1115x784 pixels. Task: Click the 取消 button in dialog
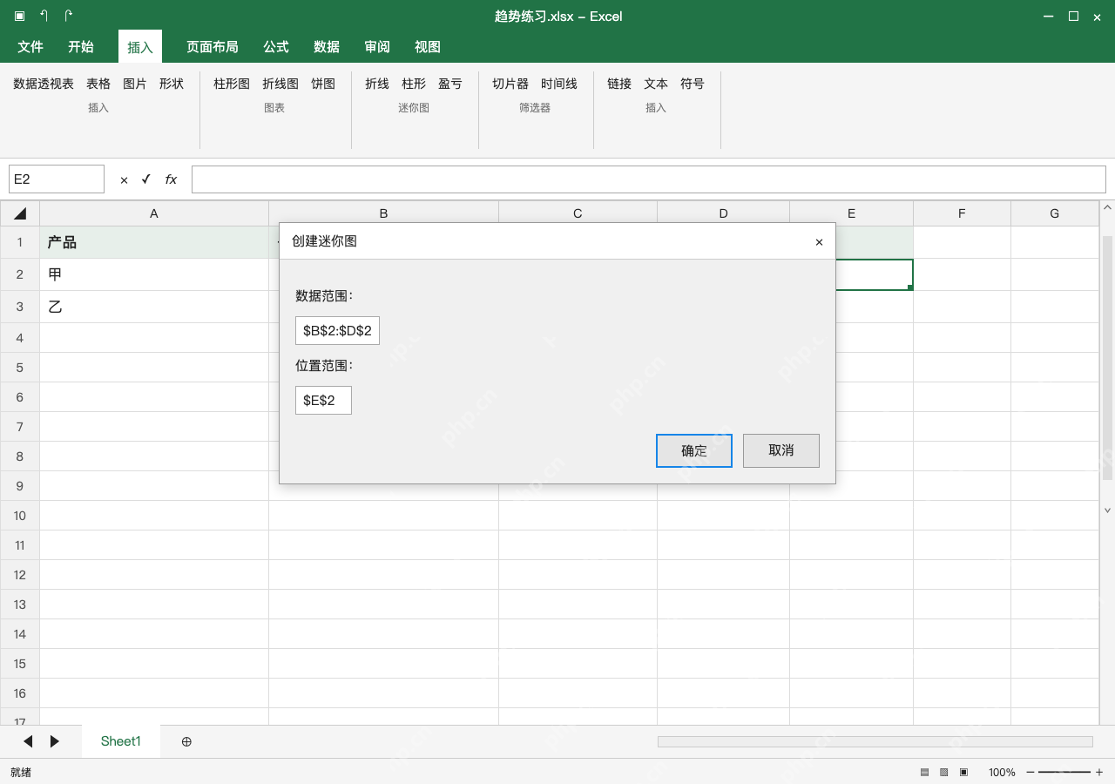[781, 450]
